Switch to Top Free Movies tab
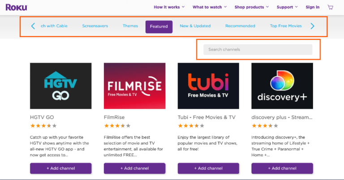This screenshot has height=180, width=344. [x=286, y=26]
